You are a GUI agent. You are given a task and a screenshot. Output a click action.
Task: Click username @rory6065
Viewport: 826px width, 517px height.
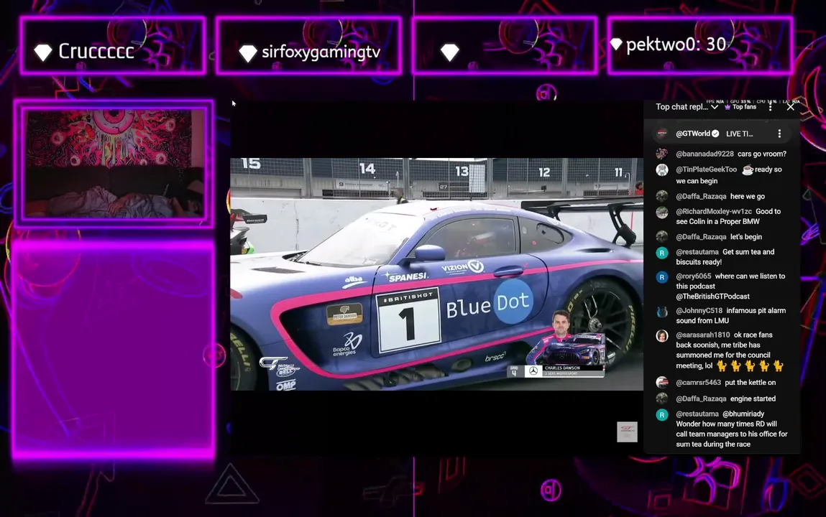[693, 276]
